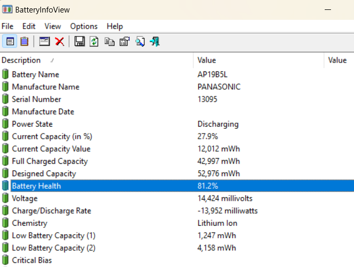Click the 14,424 millivolts value
Viewport: 354px width, 267px height.
point(225,198)
